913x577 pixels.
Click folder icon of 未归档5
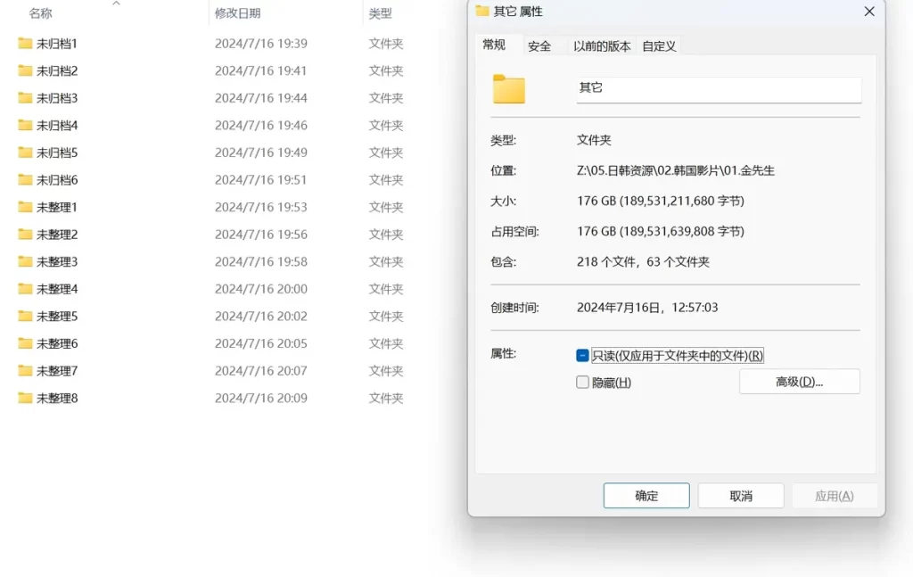point(25,152)
